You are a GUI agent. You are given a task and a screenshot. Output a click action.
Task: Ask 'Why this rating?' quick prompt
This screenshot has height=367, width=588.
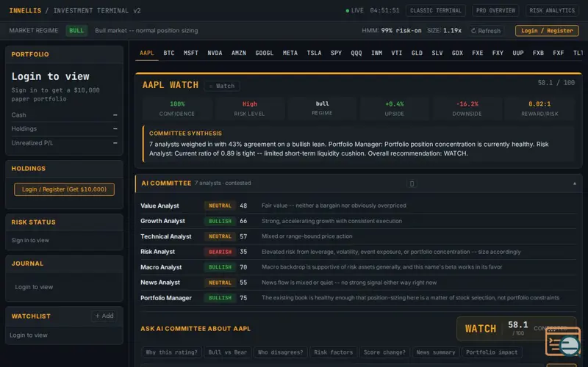(x=171, y=352)
